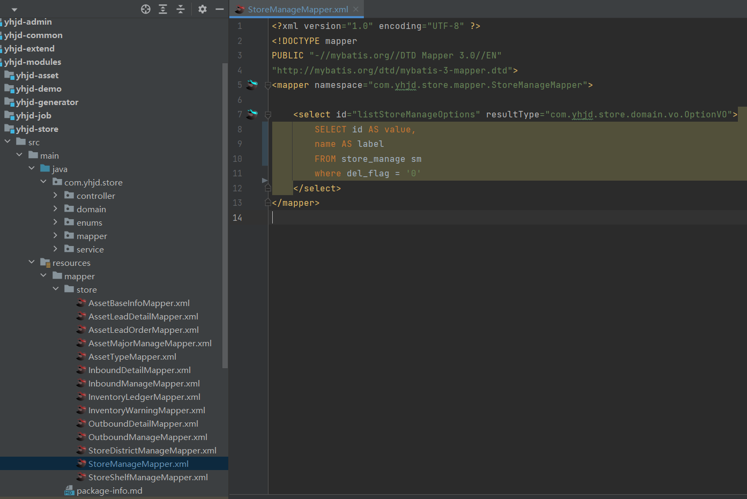This screenshot has height=499, width=747.
Task: Click AssetMajorManageMapper.xml file icon
Action: (x=81, y=343)
